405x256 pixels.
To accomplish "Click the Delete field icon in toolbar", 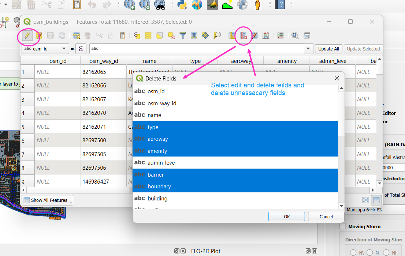I will pos(243,35).
